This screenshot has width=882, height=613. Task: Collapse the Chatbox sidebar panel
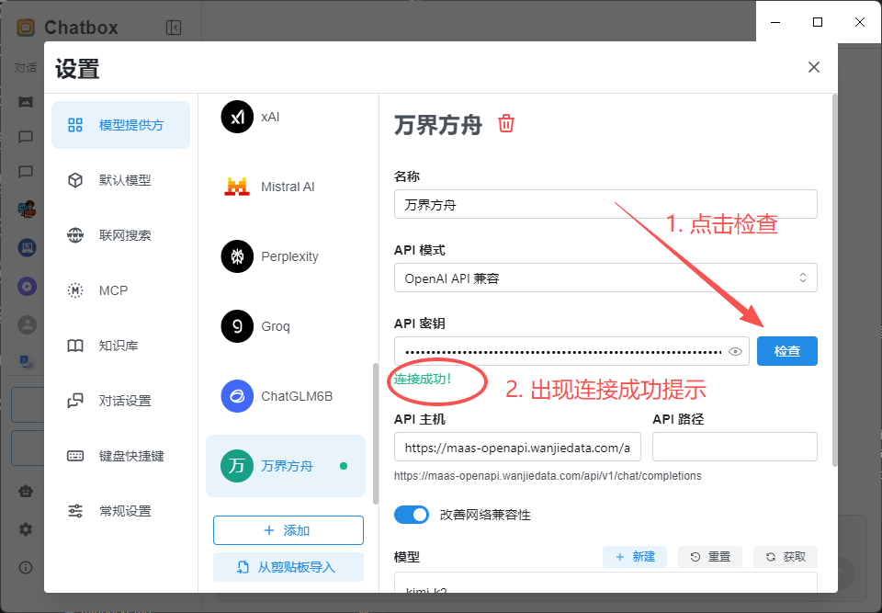(174, 28)
